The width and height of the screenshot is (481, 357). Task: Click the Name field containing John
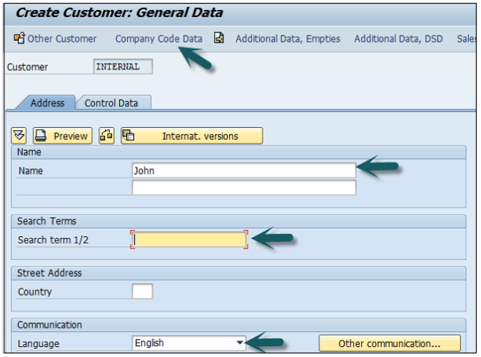tap(244, 171)
